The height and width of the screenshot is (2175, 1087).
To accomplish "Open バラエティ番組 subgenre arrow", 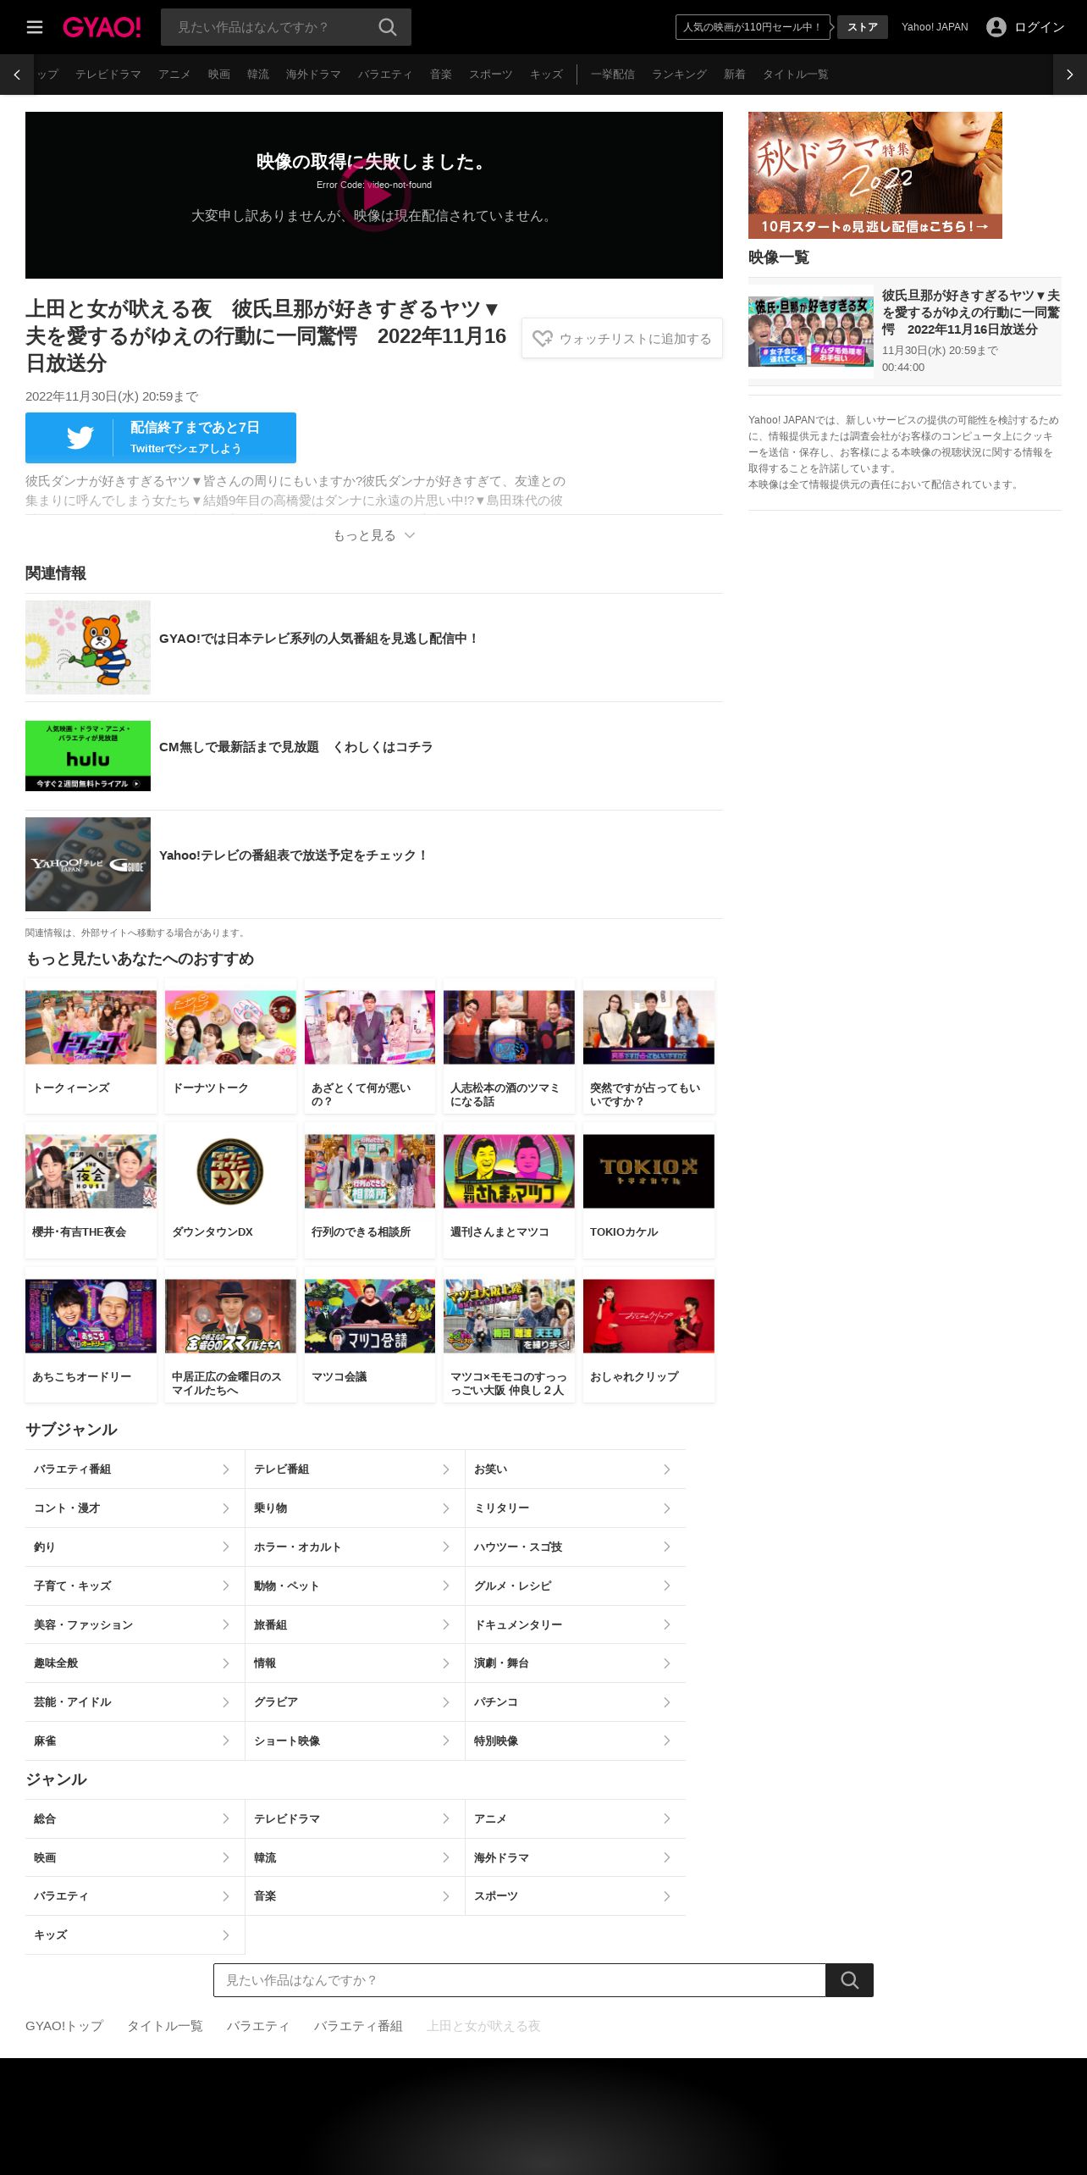I will pos(225,1469).
